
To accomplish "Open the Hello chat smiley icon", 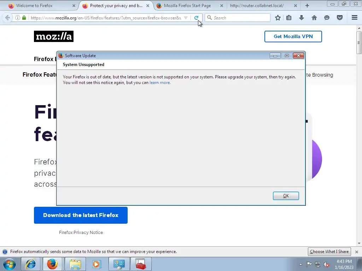I will 327,18.
